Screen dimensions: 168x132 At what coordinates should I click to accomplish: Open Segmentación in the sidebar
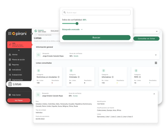tap(17, 80)
